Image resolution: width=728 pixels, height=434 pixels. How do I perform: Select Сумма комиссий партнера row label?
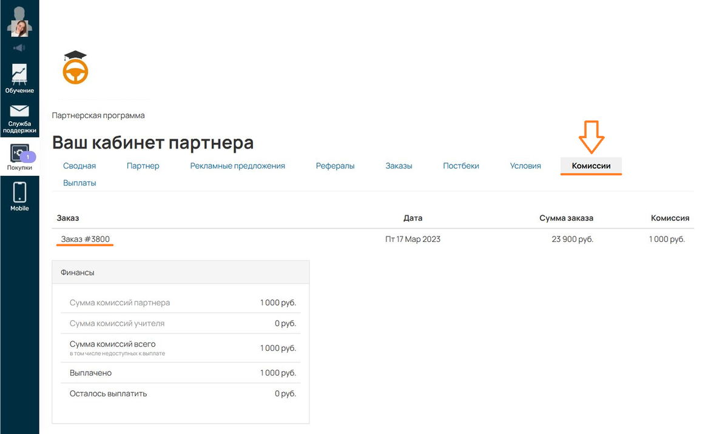pyautogui.click(x=120, y=302)
